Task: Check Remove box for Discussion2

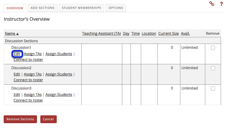Action: coord(213,68)
